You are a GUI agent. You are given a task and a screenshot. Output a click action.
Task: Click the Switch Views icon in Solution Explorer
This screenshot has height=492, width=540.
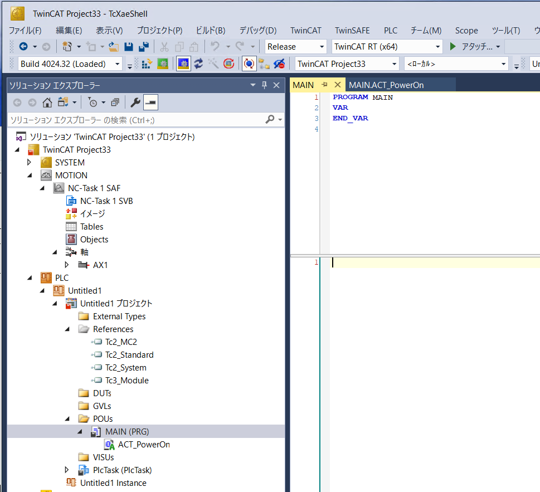63,103
